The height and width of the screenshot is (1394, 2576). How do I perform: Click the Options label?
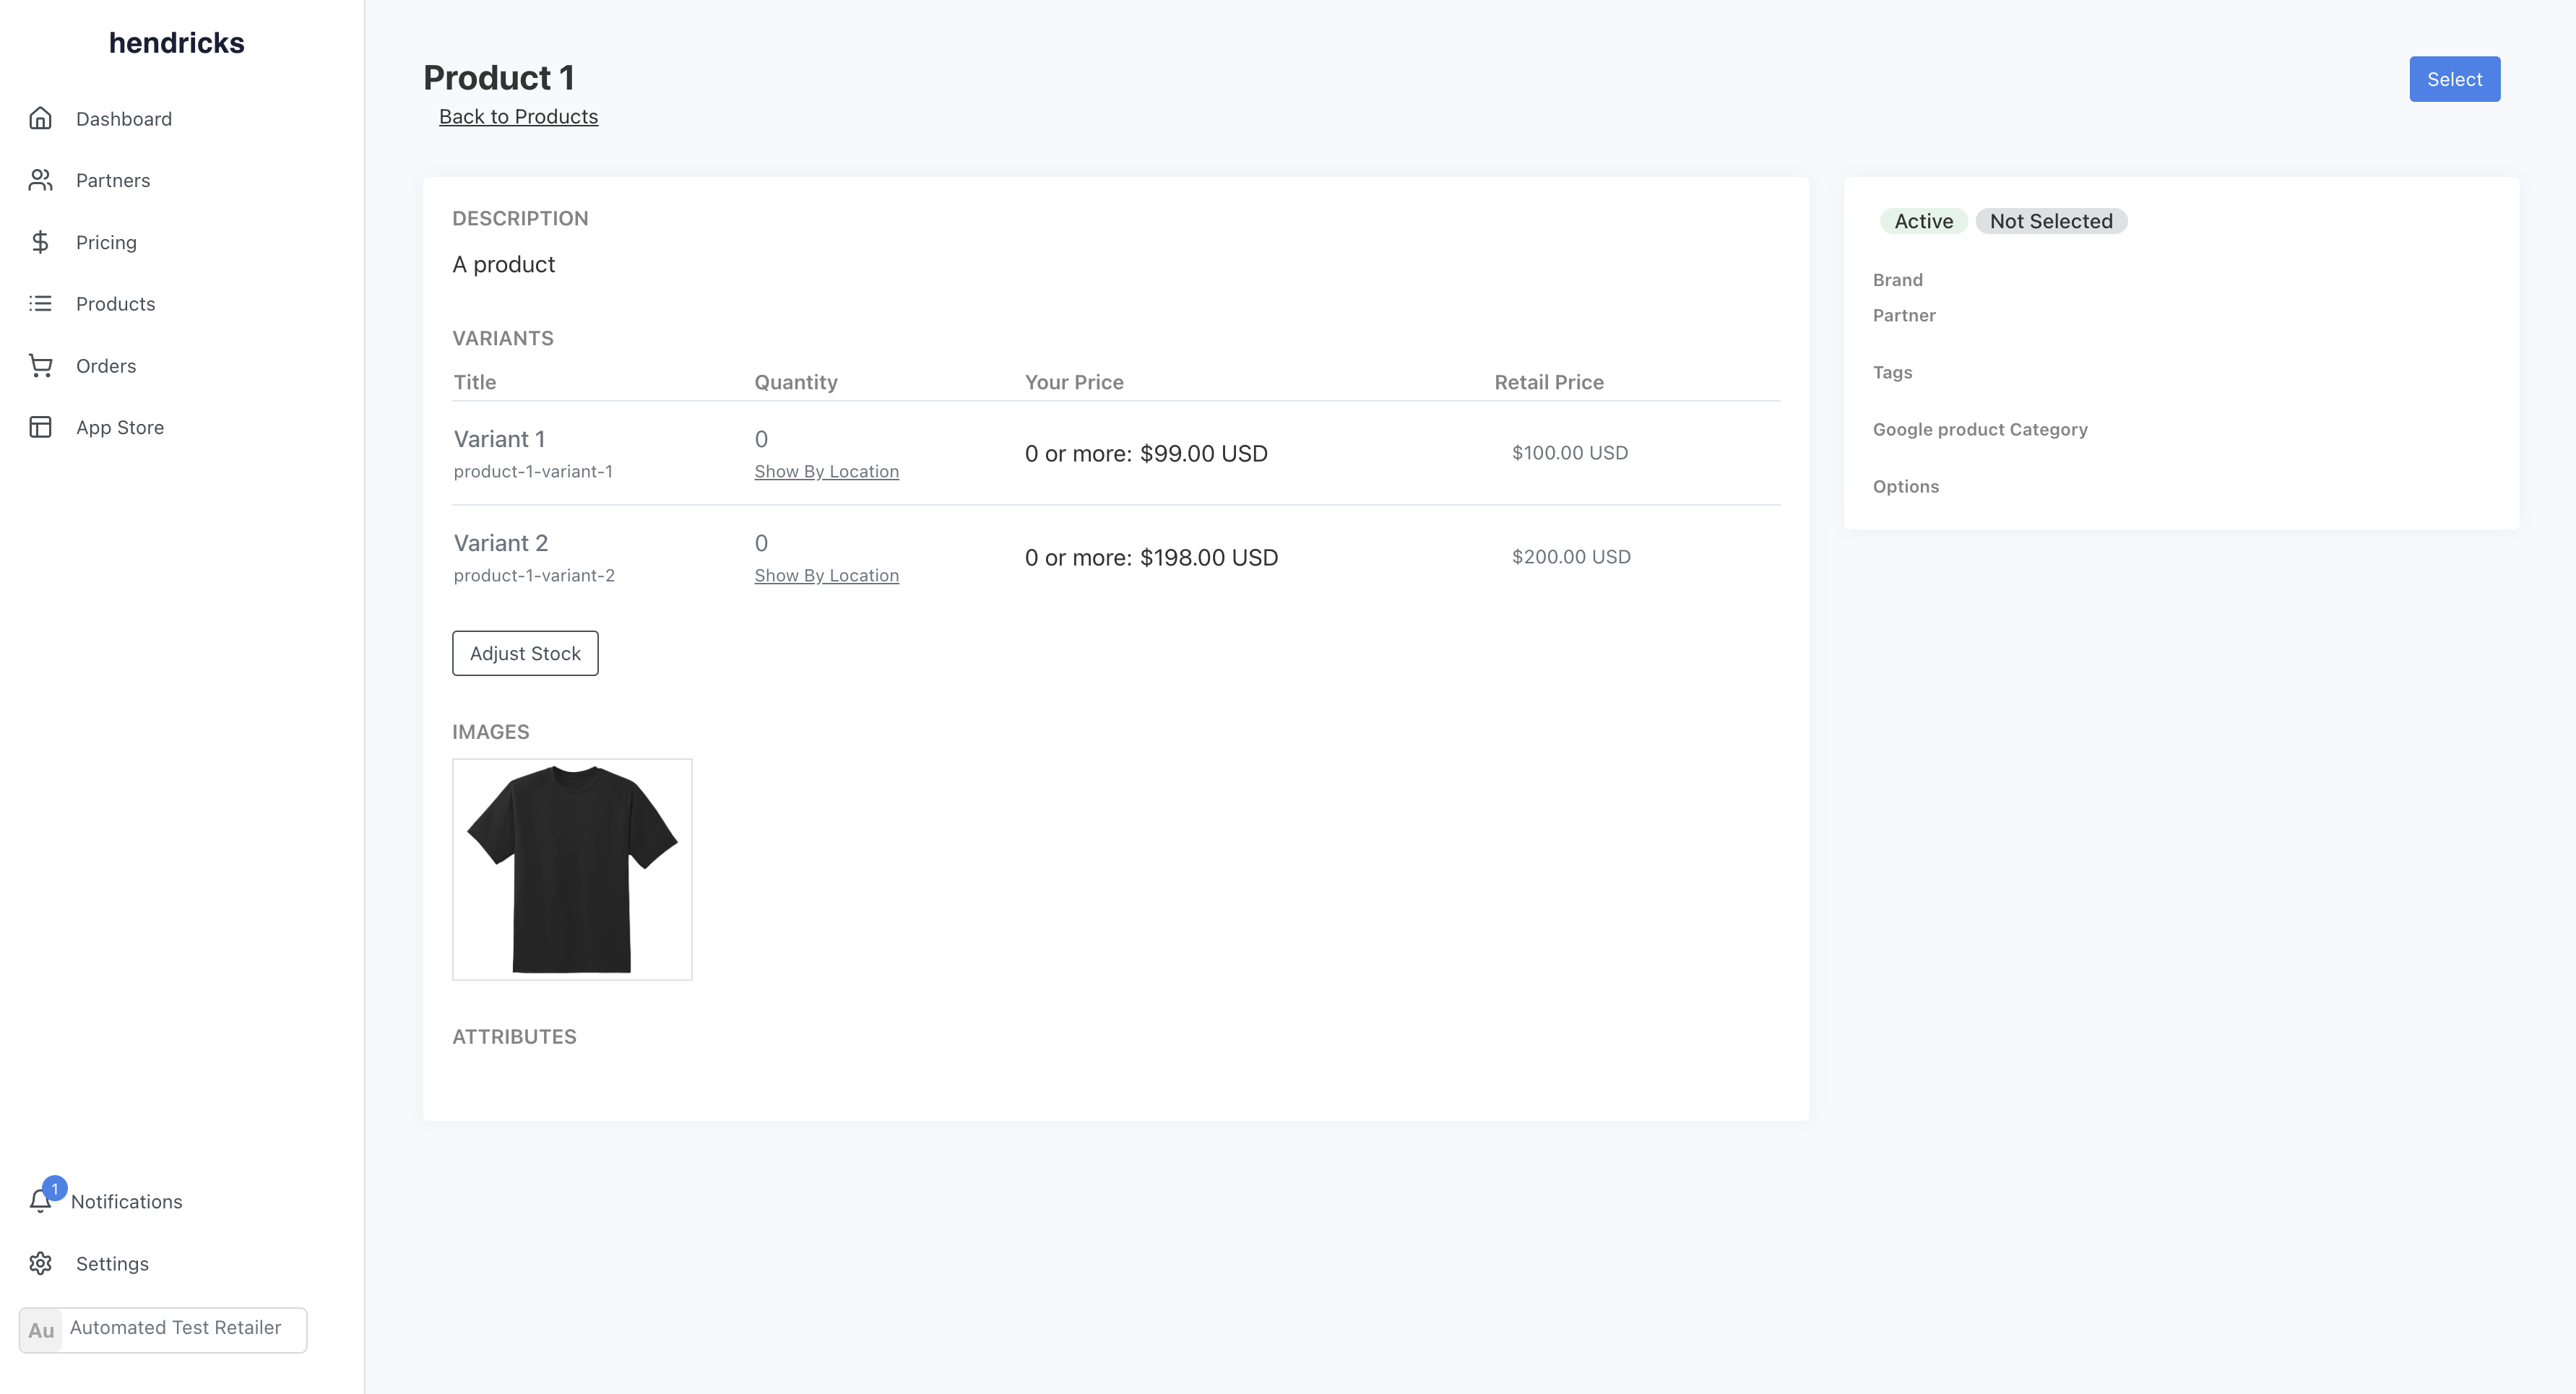pyautogui.click(x=1905, y=487)
